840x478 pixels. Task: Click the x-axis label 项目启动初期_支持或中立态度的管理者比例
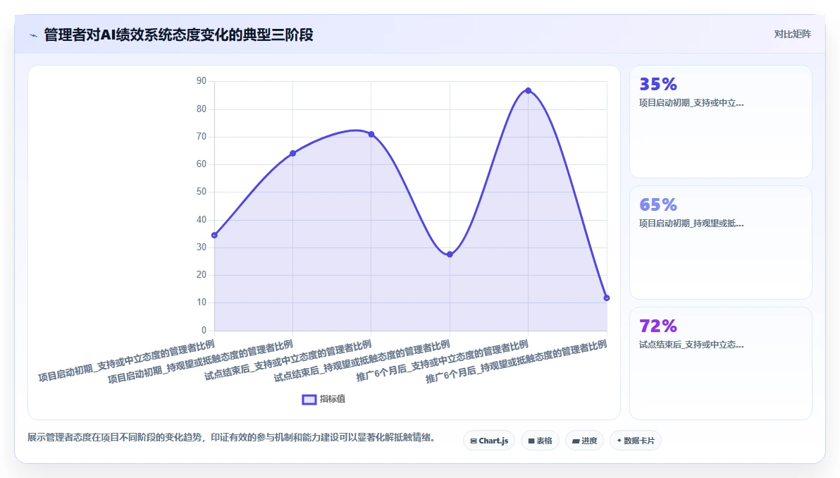pos(126,361)
